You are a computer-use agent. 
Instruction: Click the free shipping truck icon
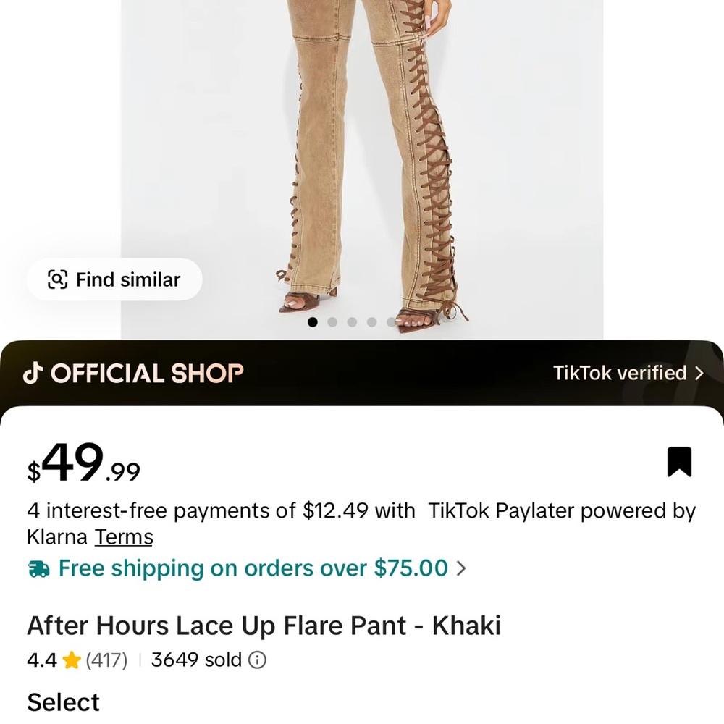(38, 568)
